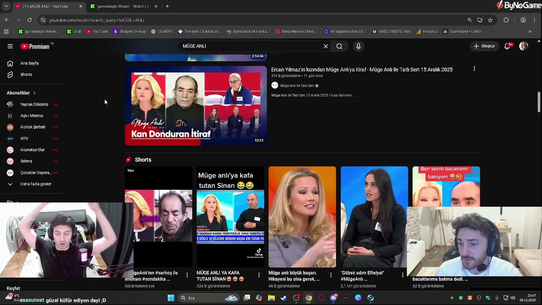Image resolution: width=542 pixels, height=305 pixels.
Task: Play 'Müge anlı'ya kafa tutan Sinan' short
Action: point(230,217)
